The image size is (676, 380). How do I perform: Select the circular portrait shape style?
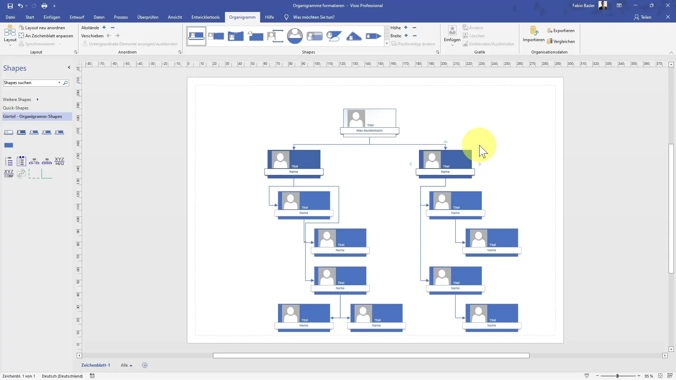295,36
